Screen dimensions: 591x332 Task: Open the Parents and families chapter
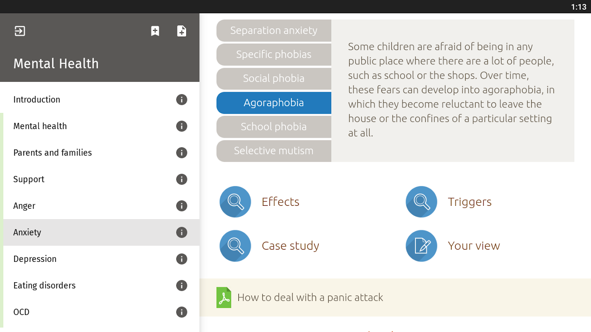(52, 153)
